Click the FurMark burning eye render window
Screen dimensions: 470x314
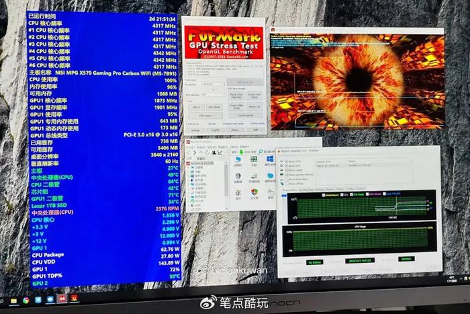(358, 81)
